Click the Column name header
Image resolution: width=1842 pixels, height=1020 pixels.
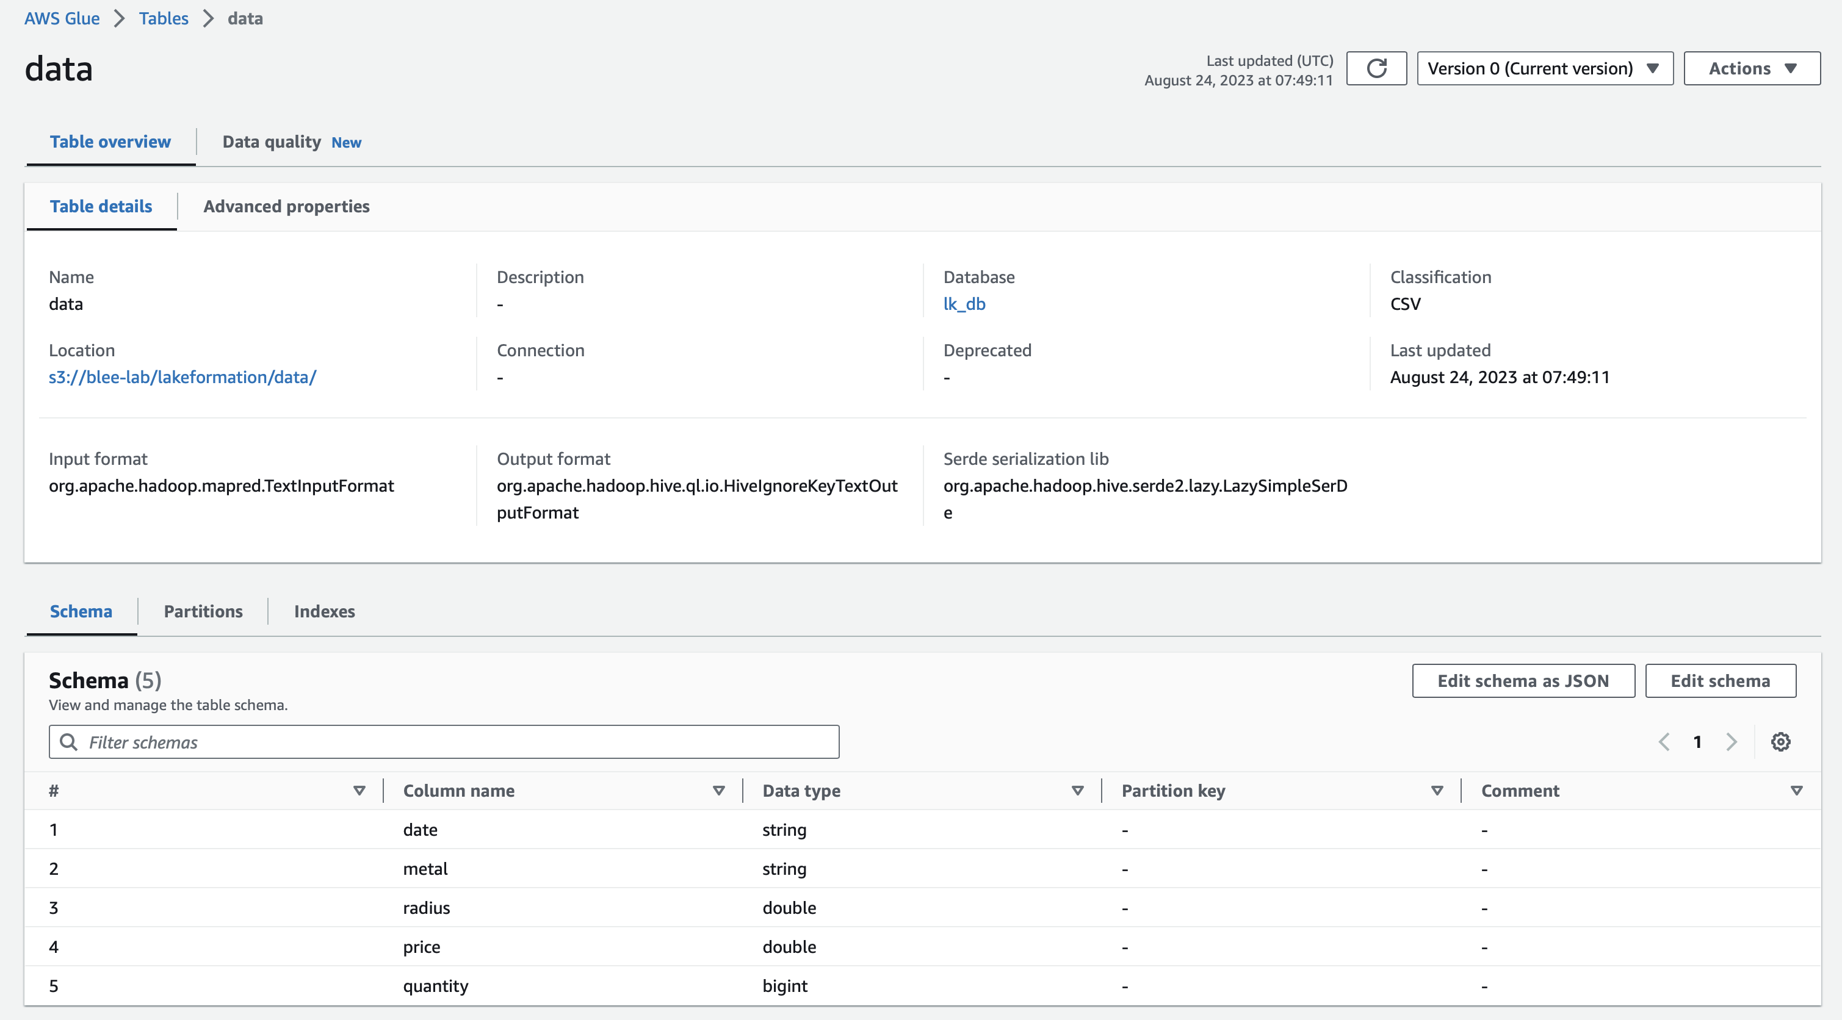pyautogui.click(x=458, y=791)
